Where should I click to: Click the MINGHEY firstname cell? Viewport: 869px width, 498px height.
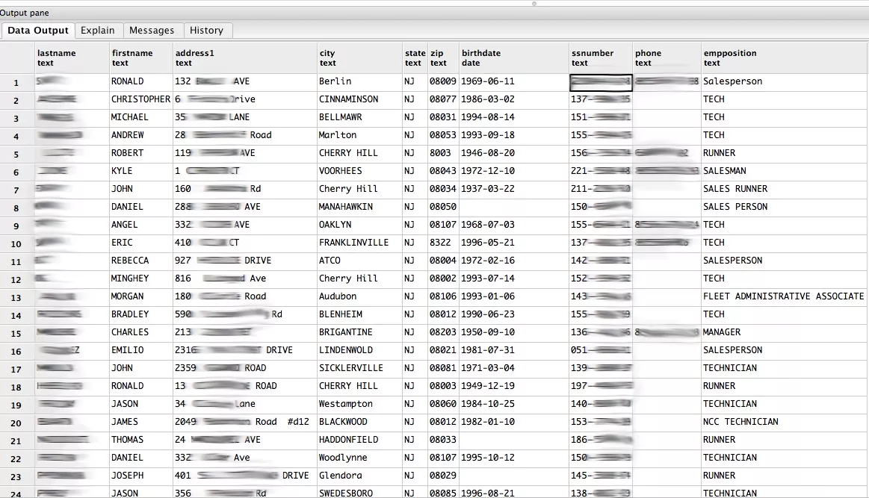click(x=141, y=278)
